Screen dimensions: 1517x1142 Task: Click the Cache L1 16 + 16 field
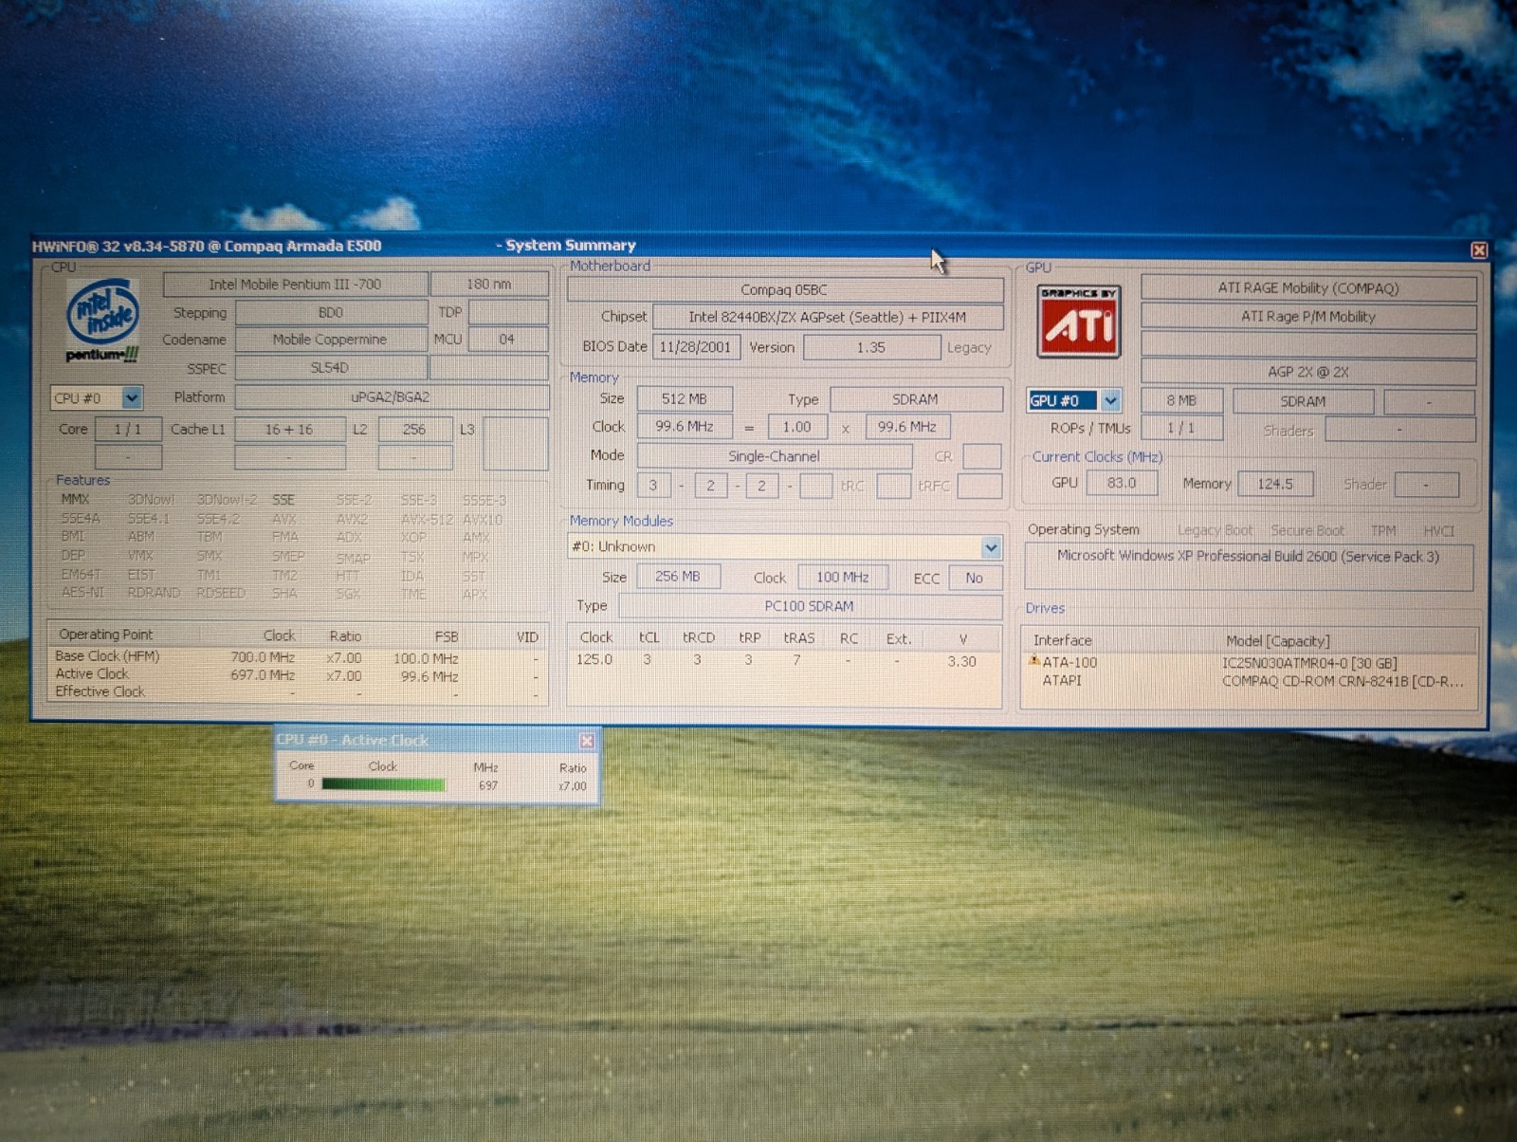289,430
